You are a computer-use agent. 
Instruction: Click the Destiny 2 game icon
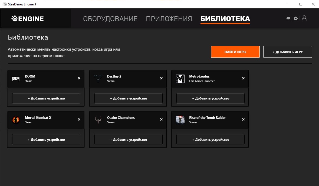[x=98, y=79]
